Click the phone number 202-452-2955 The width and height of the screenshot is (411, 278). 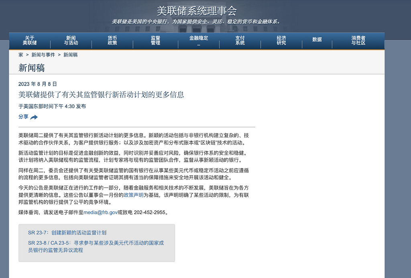pos(149,213)
